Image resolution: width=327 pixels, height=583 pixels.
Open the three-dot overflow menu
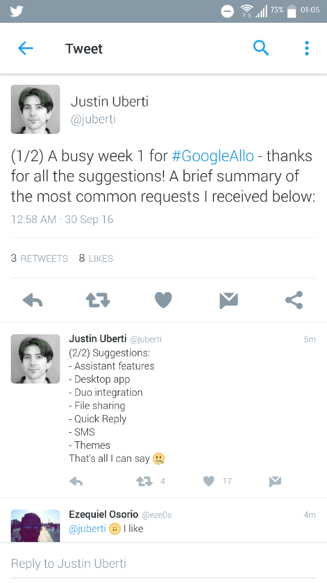coord(307,48)
